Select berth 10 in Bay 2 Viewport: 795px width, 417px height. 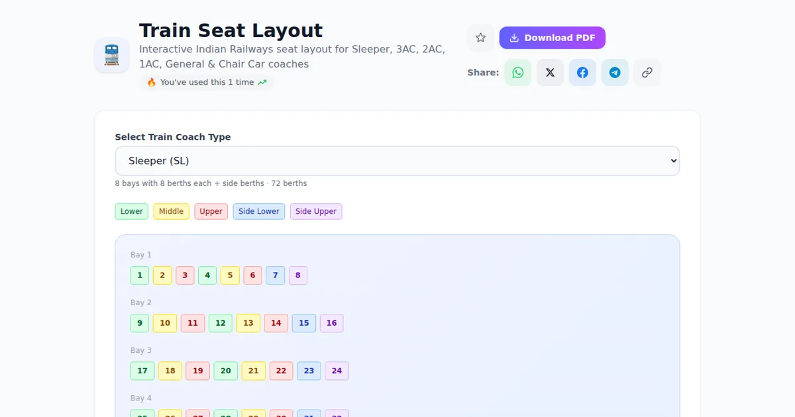click(x=165, y=323)
